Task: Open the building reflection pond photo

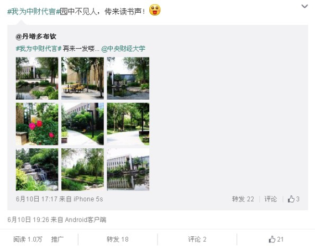Action: 128,169
